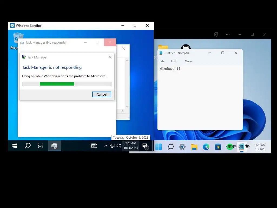Viewport: 277px width, 208px height.
Task: Launch Microsoft Edge from Windows 11 taskbar
Action: click(x=206, y=147)
